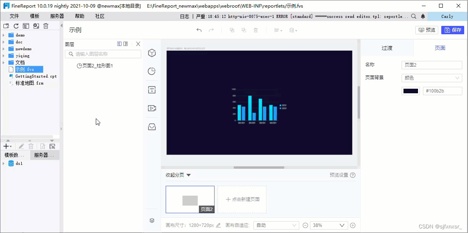Toggle the layers panel via stack icon
This screenshot has height=233, width=468.
(x=152, y=220)
